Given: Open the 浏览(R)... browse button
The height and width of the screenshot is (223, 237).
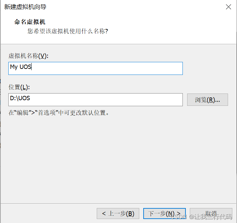Looking at the screenshot, I should [207, 100].
